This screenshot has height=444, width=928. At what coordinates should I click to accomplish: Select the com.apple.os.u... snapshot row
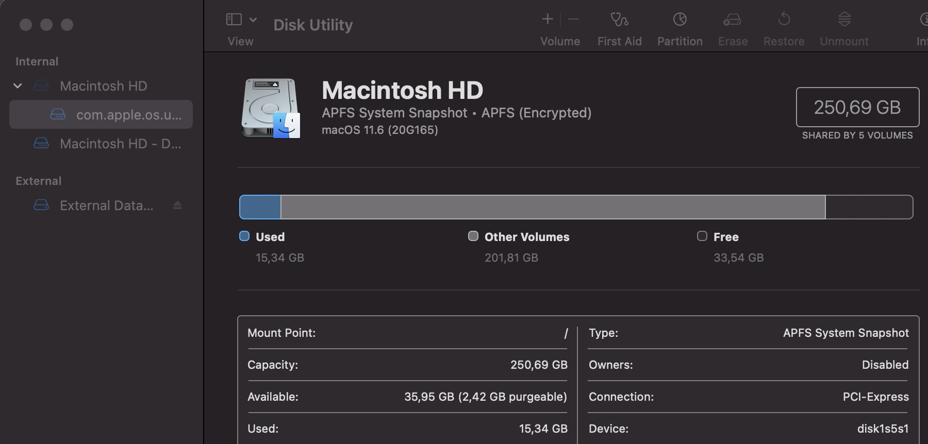101,114
